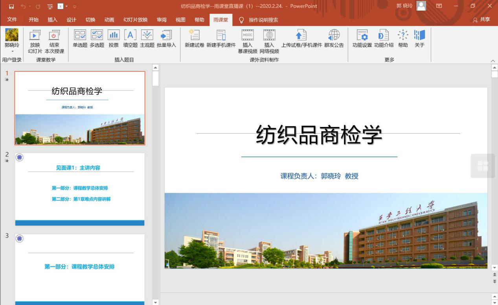Viewport: 498px width, 305px height.
Task: Open Customize Quick Access Toolbar dropdown
Action: (x=75, y=6)
